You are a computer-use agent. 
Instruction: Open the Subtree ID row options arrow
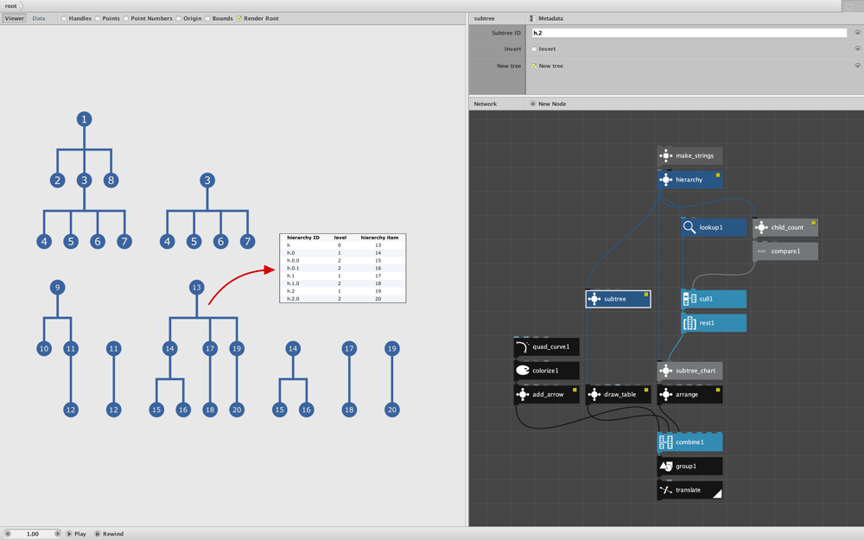pyautogui.click(x=857, y=33)
